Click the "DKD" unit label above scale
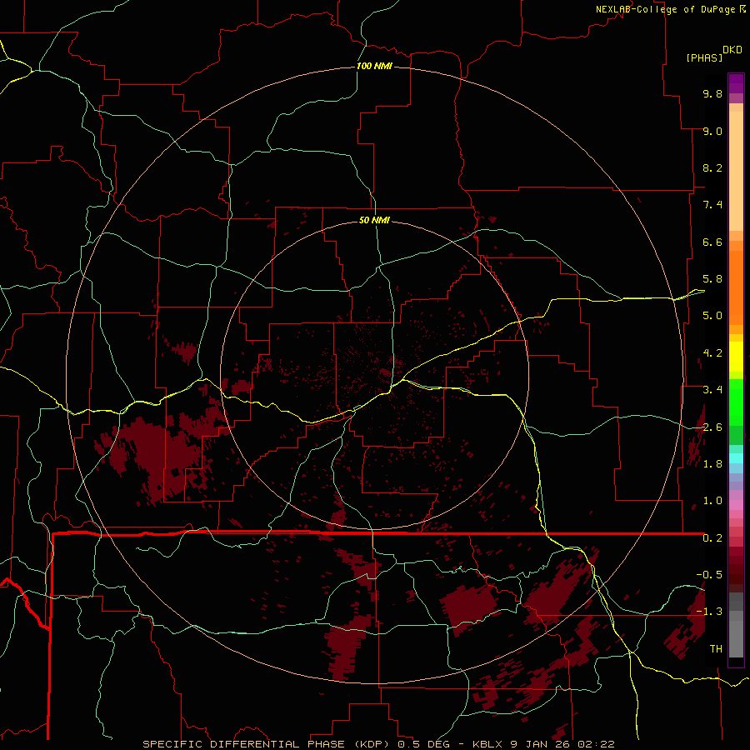Image resolution: width=750 pixels, height=750 pixels. click(732, 50)
